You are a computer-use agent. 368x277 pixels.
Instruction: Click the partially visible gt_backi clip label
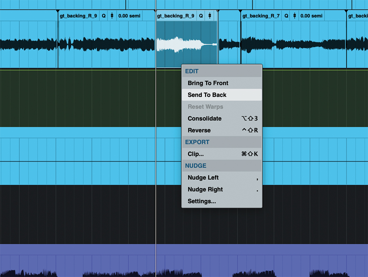point(358,16)
